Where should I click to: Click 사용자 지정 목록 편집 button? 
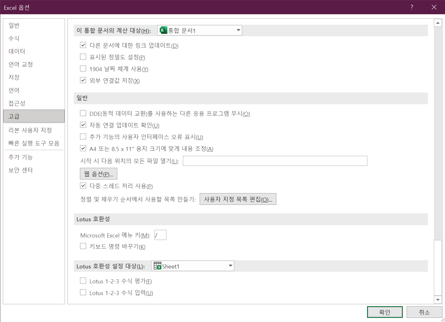click(238, 199)
